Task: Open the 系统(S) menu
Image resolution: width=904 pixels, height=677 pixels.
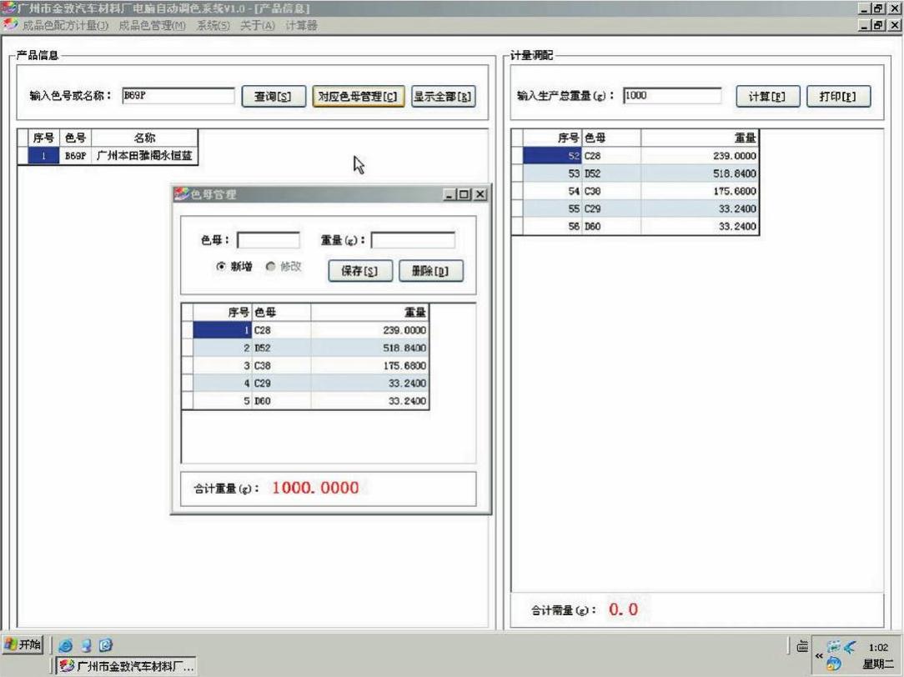Action: [213, 25]
